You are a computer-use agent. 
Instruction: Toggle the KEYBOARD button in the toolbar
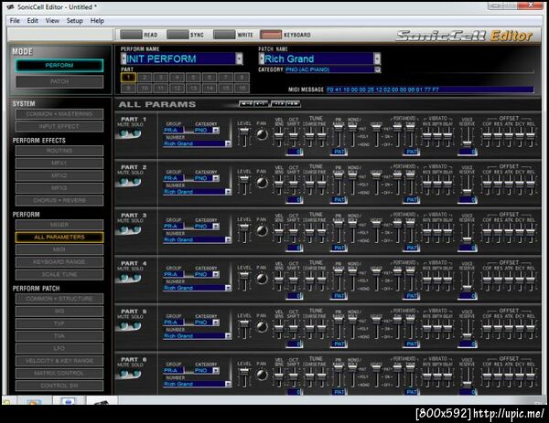pos(271,35)
